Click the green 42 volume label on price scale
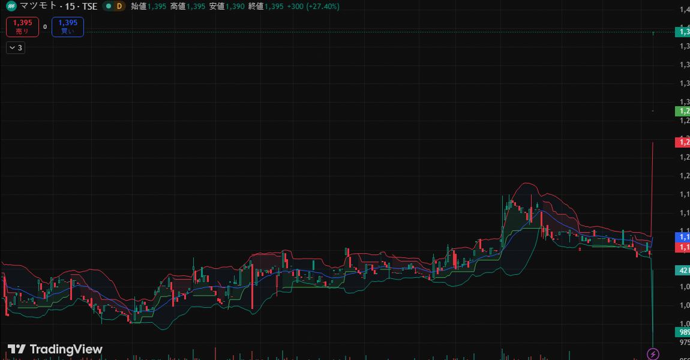 point(683,270)
